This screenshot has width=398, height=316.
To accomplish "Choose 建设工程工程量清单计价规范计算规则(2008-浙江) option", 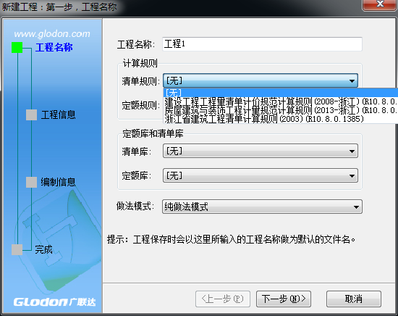I will coord(281,101).
